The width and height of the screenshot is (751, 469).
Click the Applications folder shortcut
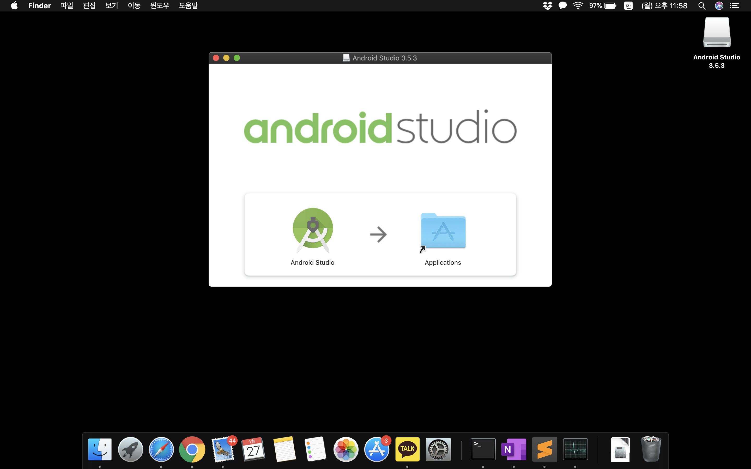(443, 231)
